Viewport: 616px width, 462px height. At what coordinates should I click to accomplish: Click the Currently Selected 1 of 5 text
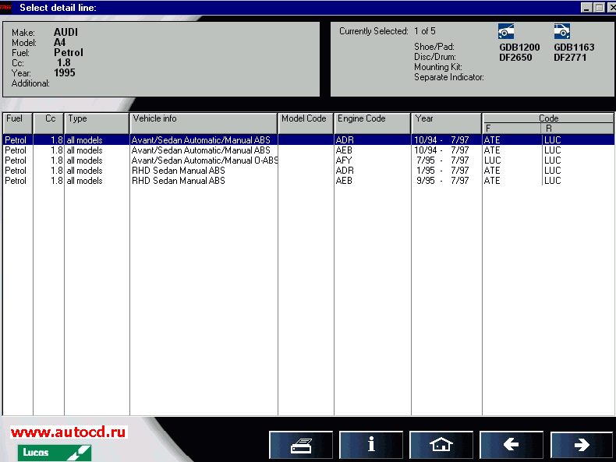388,31
